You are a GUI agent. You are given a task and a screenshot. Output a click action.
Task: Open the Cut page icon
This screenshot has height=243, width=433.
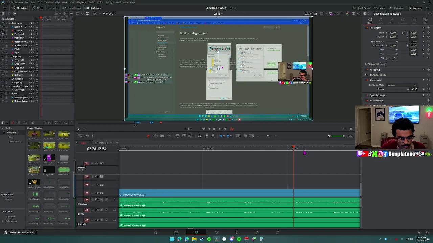[x=176, y=232]
